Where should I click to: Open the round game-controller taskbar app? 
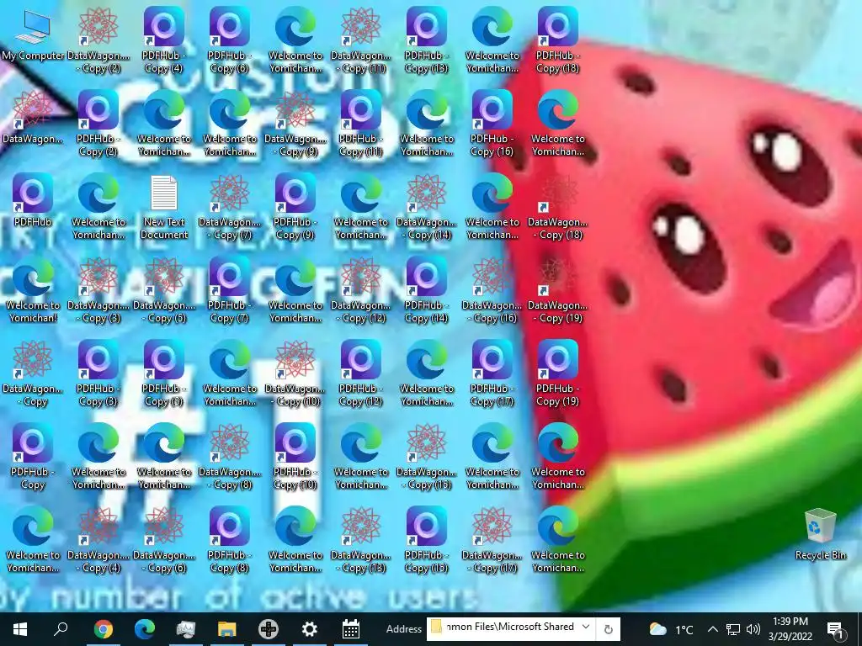tap(269, 629)
